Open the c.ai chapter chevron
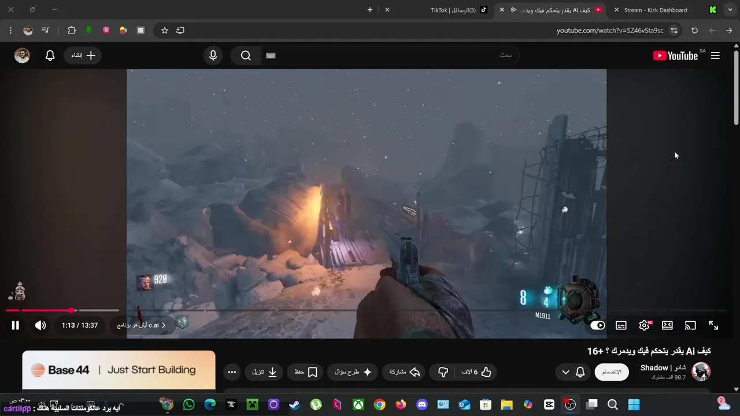 point(164,325)
